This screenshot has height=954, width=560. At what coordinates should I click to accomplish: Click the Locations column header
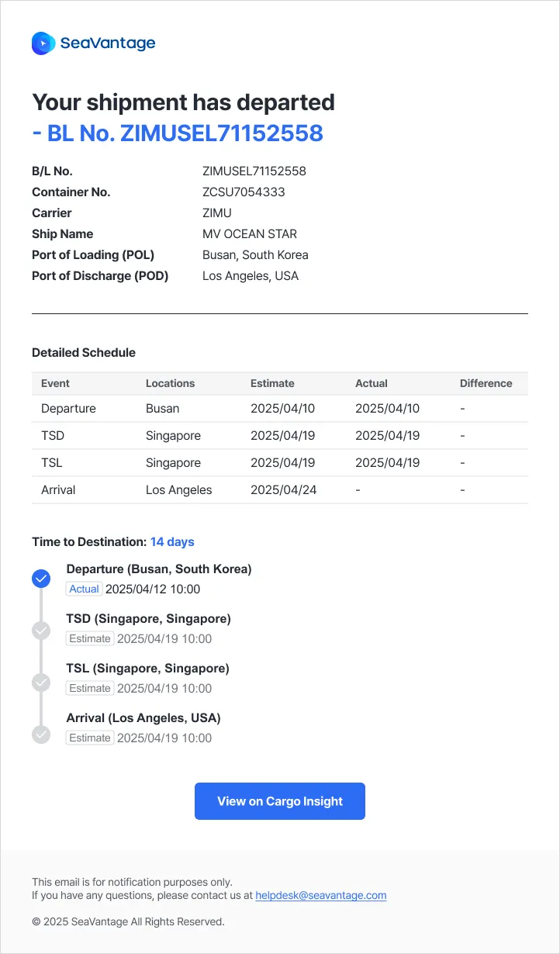(x=170, y=383)
